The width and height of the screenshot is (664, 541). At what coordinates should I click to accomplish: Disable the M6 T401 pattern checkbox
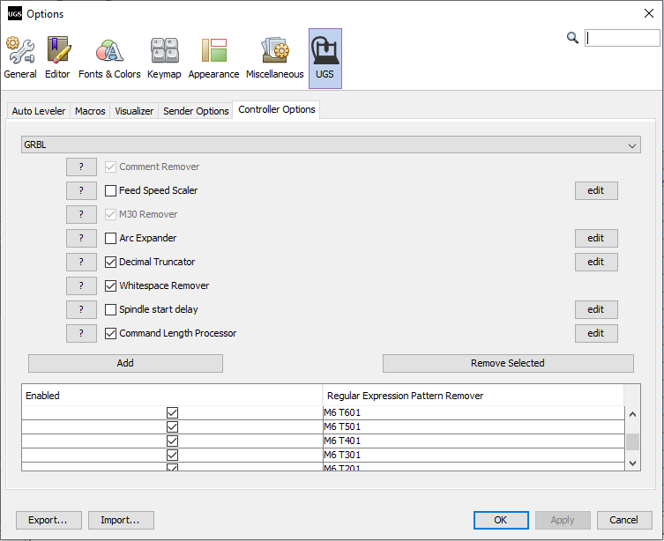[x=172, y=441]
